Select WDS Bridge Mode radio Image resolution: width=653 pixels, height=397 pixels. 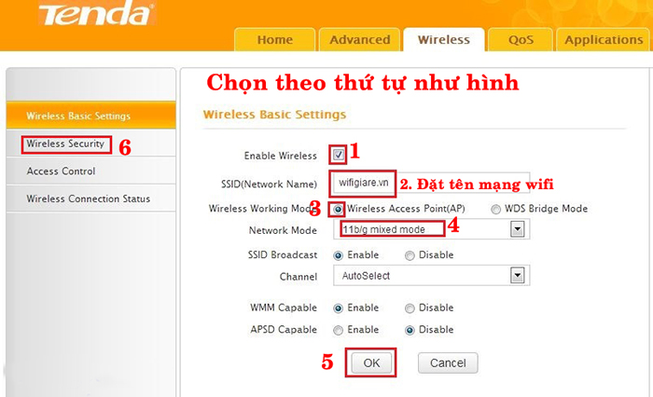point(495,209)
